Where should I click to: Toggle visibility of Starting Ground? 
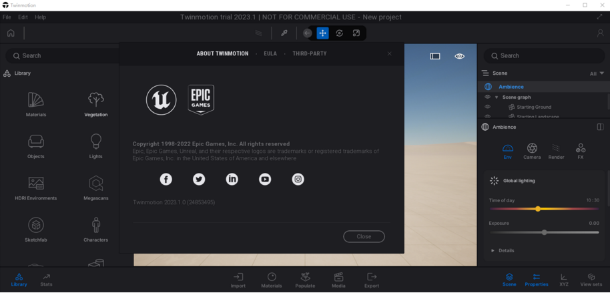487,107
